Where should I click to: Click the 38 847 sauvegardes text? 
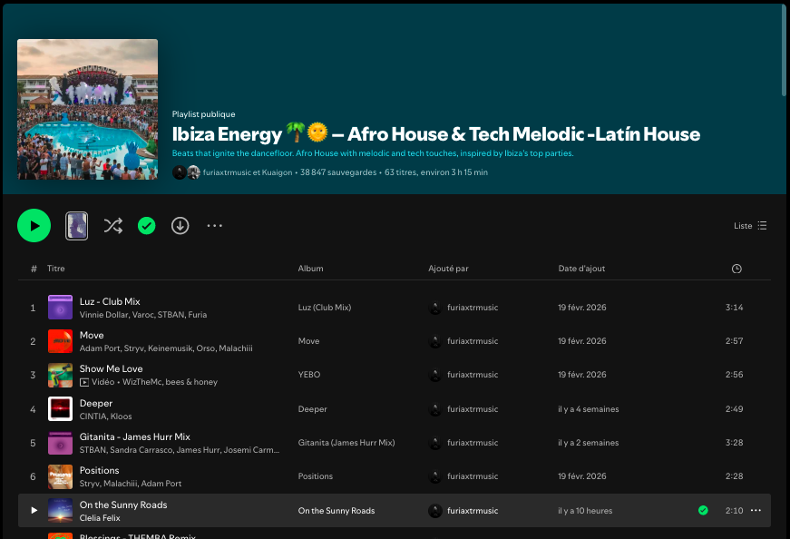[338, 172]
